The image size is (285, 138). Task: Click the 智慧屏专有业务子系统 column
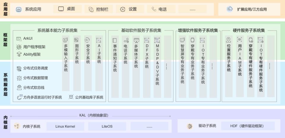pos(182,67)
